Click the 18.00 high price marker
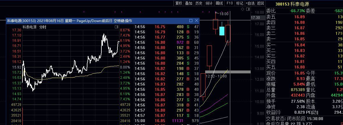This screenshot has height=125, width=343. pos(224,14)
